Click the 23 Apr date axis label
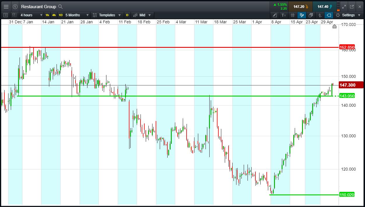This screenshot has height=207, width=365. pos(312,22)
